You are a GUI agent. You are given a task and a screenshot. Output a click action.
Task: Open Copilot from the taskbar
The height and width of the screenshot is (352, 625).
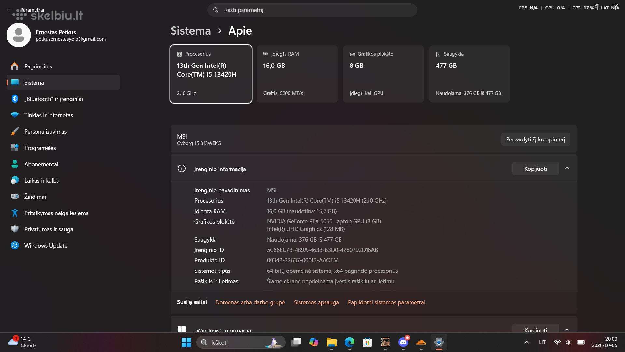(314, 342)
